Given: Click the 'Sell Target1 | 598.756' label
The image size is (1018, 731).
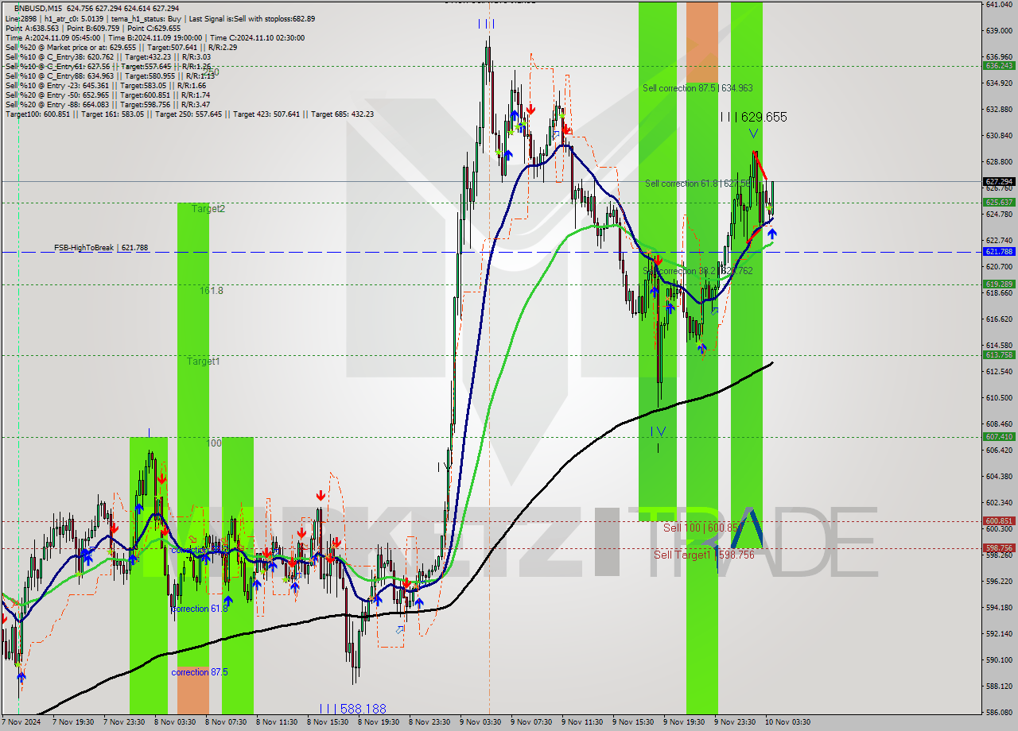Looking at the screenshot, I should [704, 555].
